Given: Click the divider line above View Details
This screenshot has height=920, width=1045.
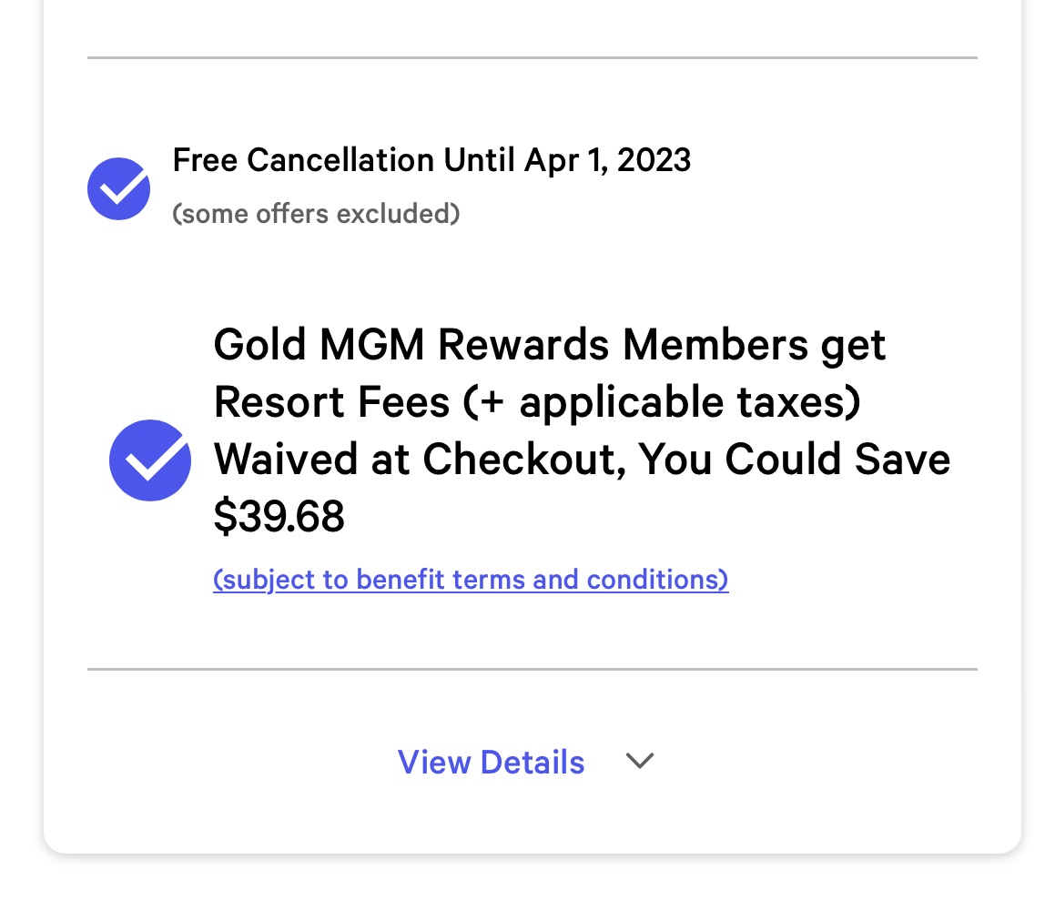Looking at the screenshot, I should [x=532, y=669].
